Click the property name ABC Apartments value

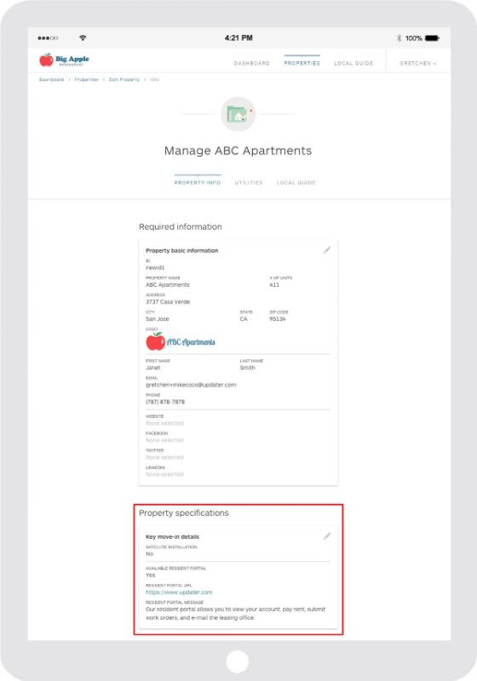(168, 285)
